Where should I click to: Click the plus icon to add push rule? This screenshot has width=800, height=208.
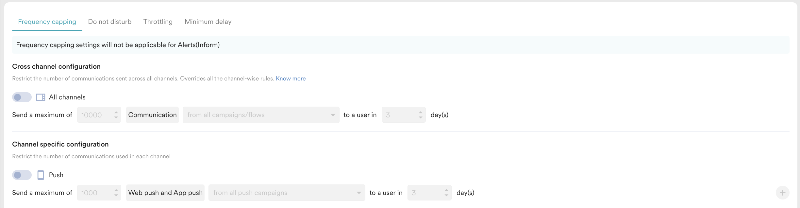pos(782,193)
